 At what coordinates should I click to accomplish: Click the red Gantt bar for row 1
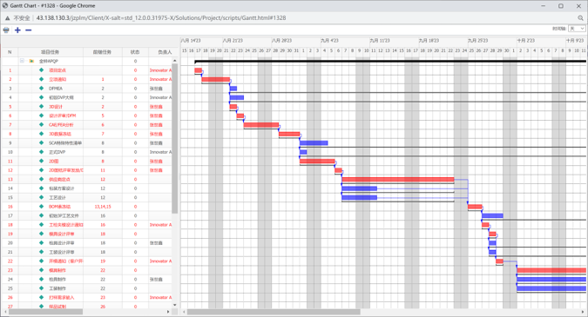point(198,69)
